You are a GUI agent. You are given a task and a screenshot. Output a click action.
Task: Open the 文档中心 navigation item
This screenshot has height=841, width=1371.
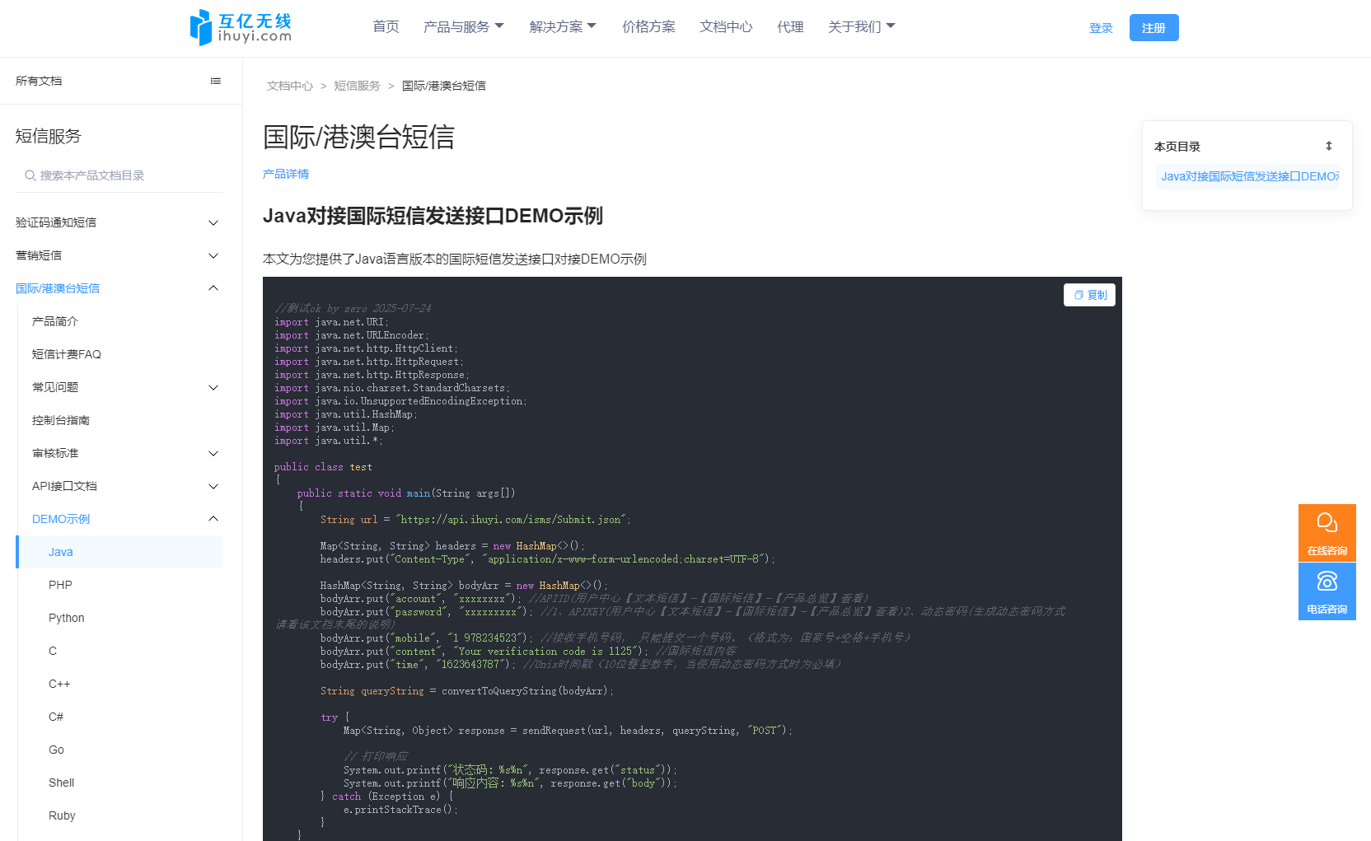pos(725,26)
